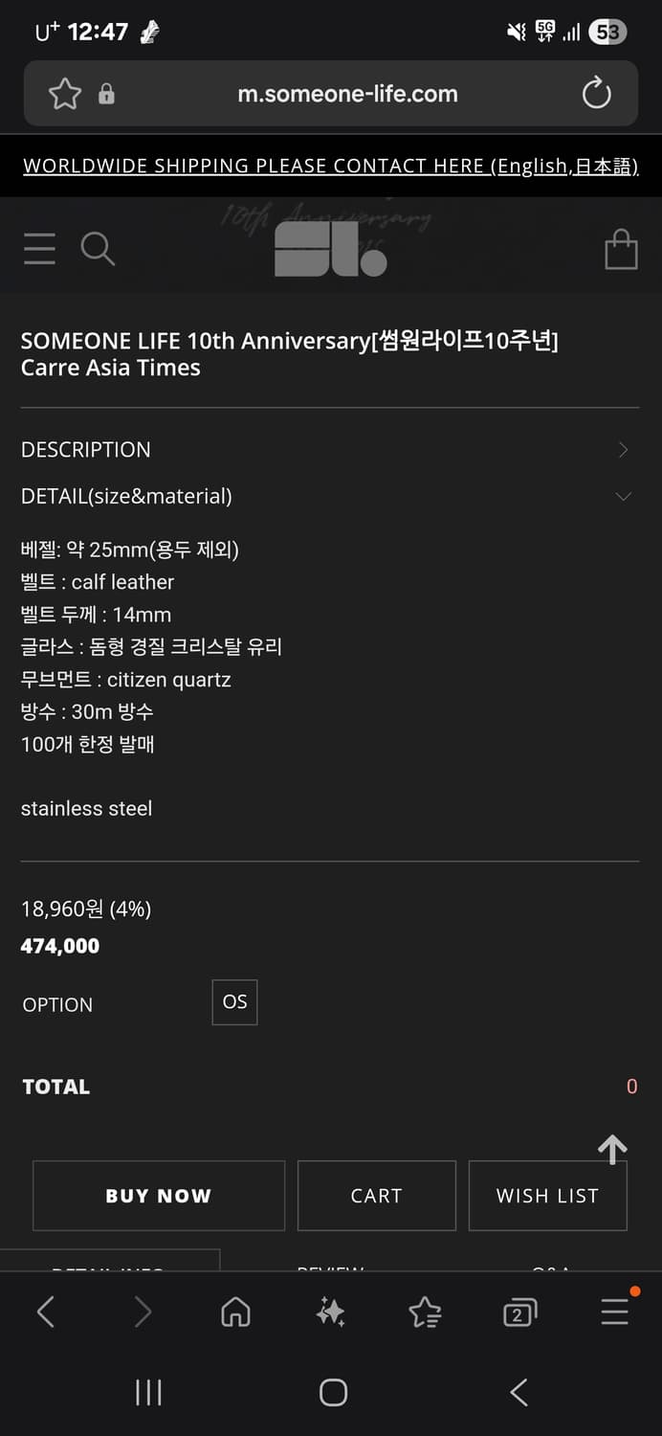The height and width of the screenshot is (1436, 662).
Task: Tap the search magnifier icon
Action: click(x=98, y=249)
